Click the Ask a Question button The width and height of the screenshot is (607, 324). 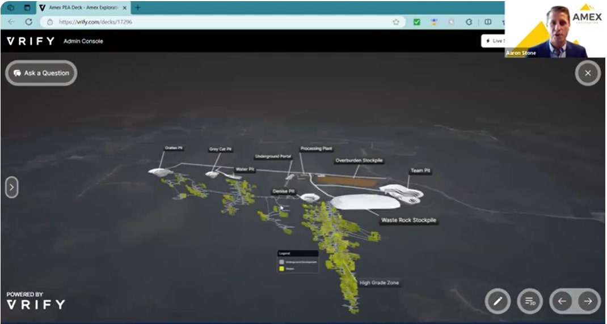[41, 73]
